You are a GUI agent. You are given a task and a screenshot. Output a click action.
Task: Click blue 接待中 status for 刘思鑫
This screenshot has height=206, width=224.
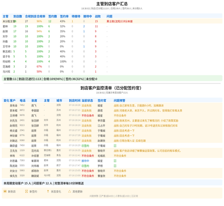pos(85,161)
